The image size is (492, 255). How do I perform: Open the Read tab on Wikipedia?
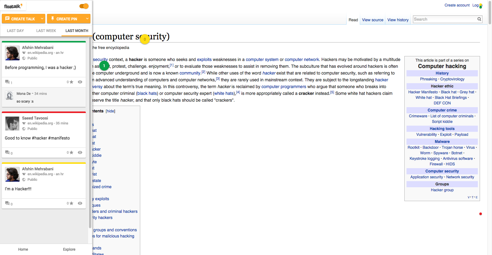coord(353,20)
